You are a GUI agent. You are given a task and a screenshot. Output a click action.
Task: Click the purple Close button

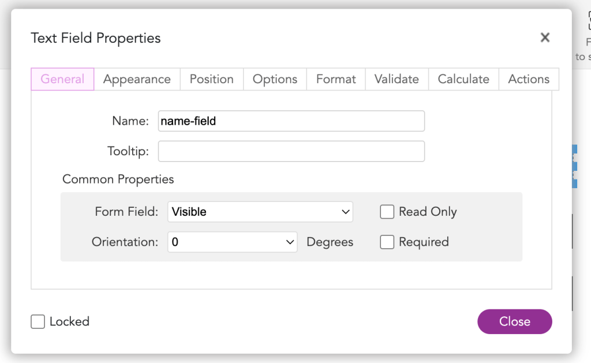click(x=514, y=321)
